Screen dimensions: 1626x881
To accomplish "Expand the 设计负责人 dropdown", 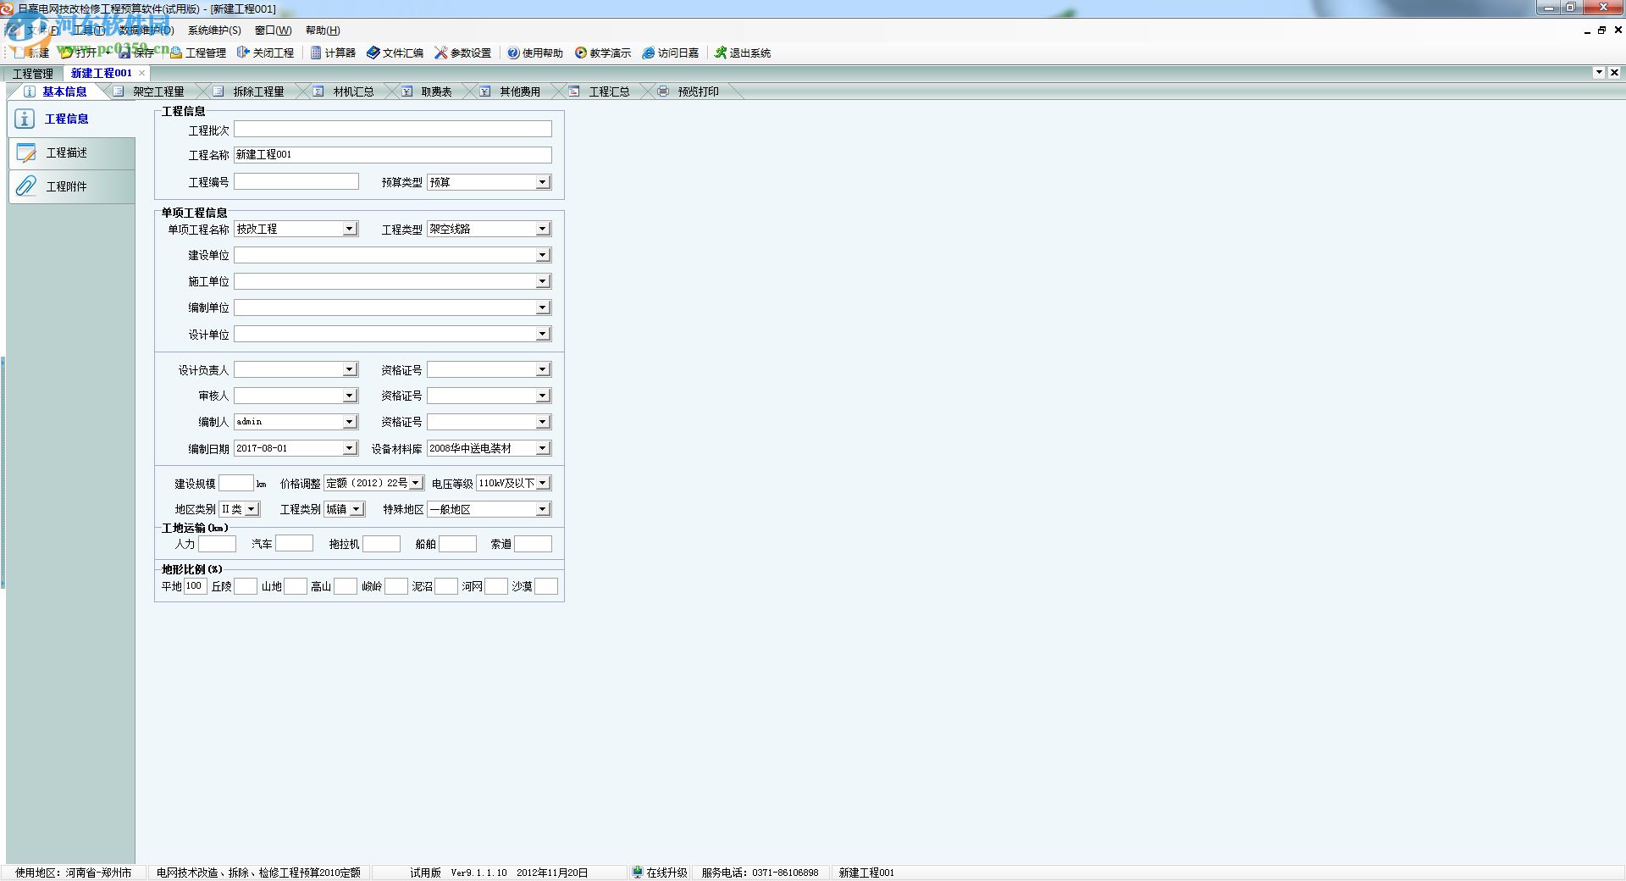I will click(350, 369).
